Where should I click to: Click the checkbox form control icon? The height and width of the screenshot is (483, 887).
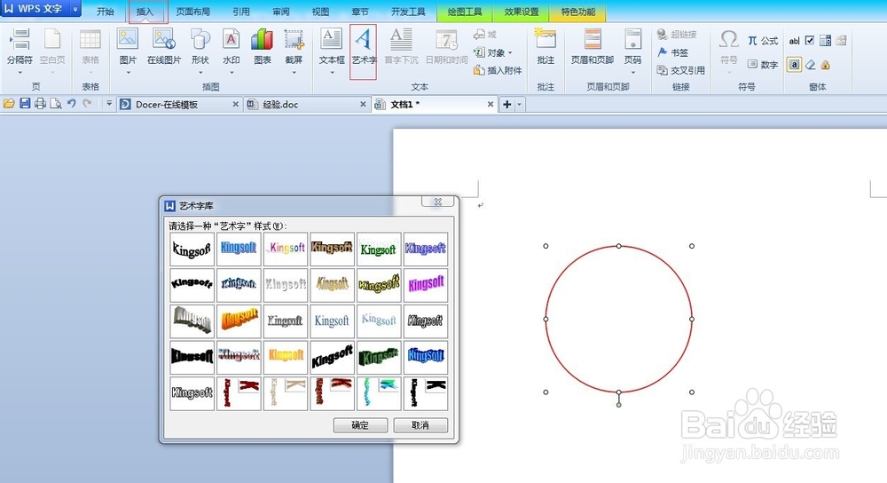coord(810,40)
